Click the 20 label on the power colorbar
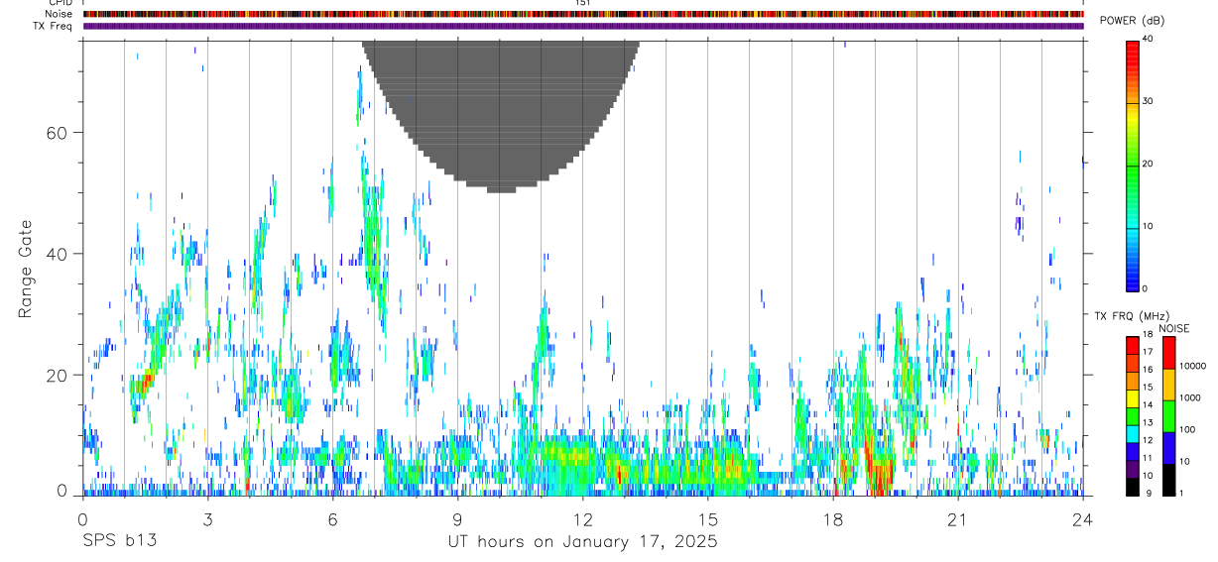Viewport: 1218px width, 562px height. point(1148,165)
